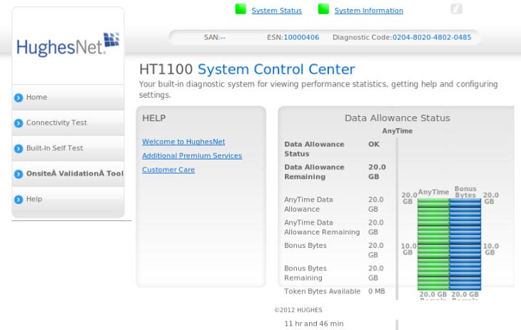The height and width of the screenshot is (330, 521).
Task: Click the green AnyTime data bar
Action: point(433,244)
